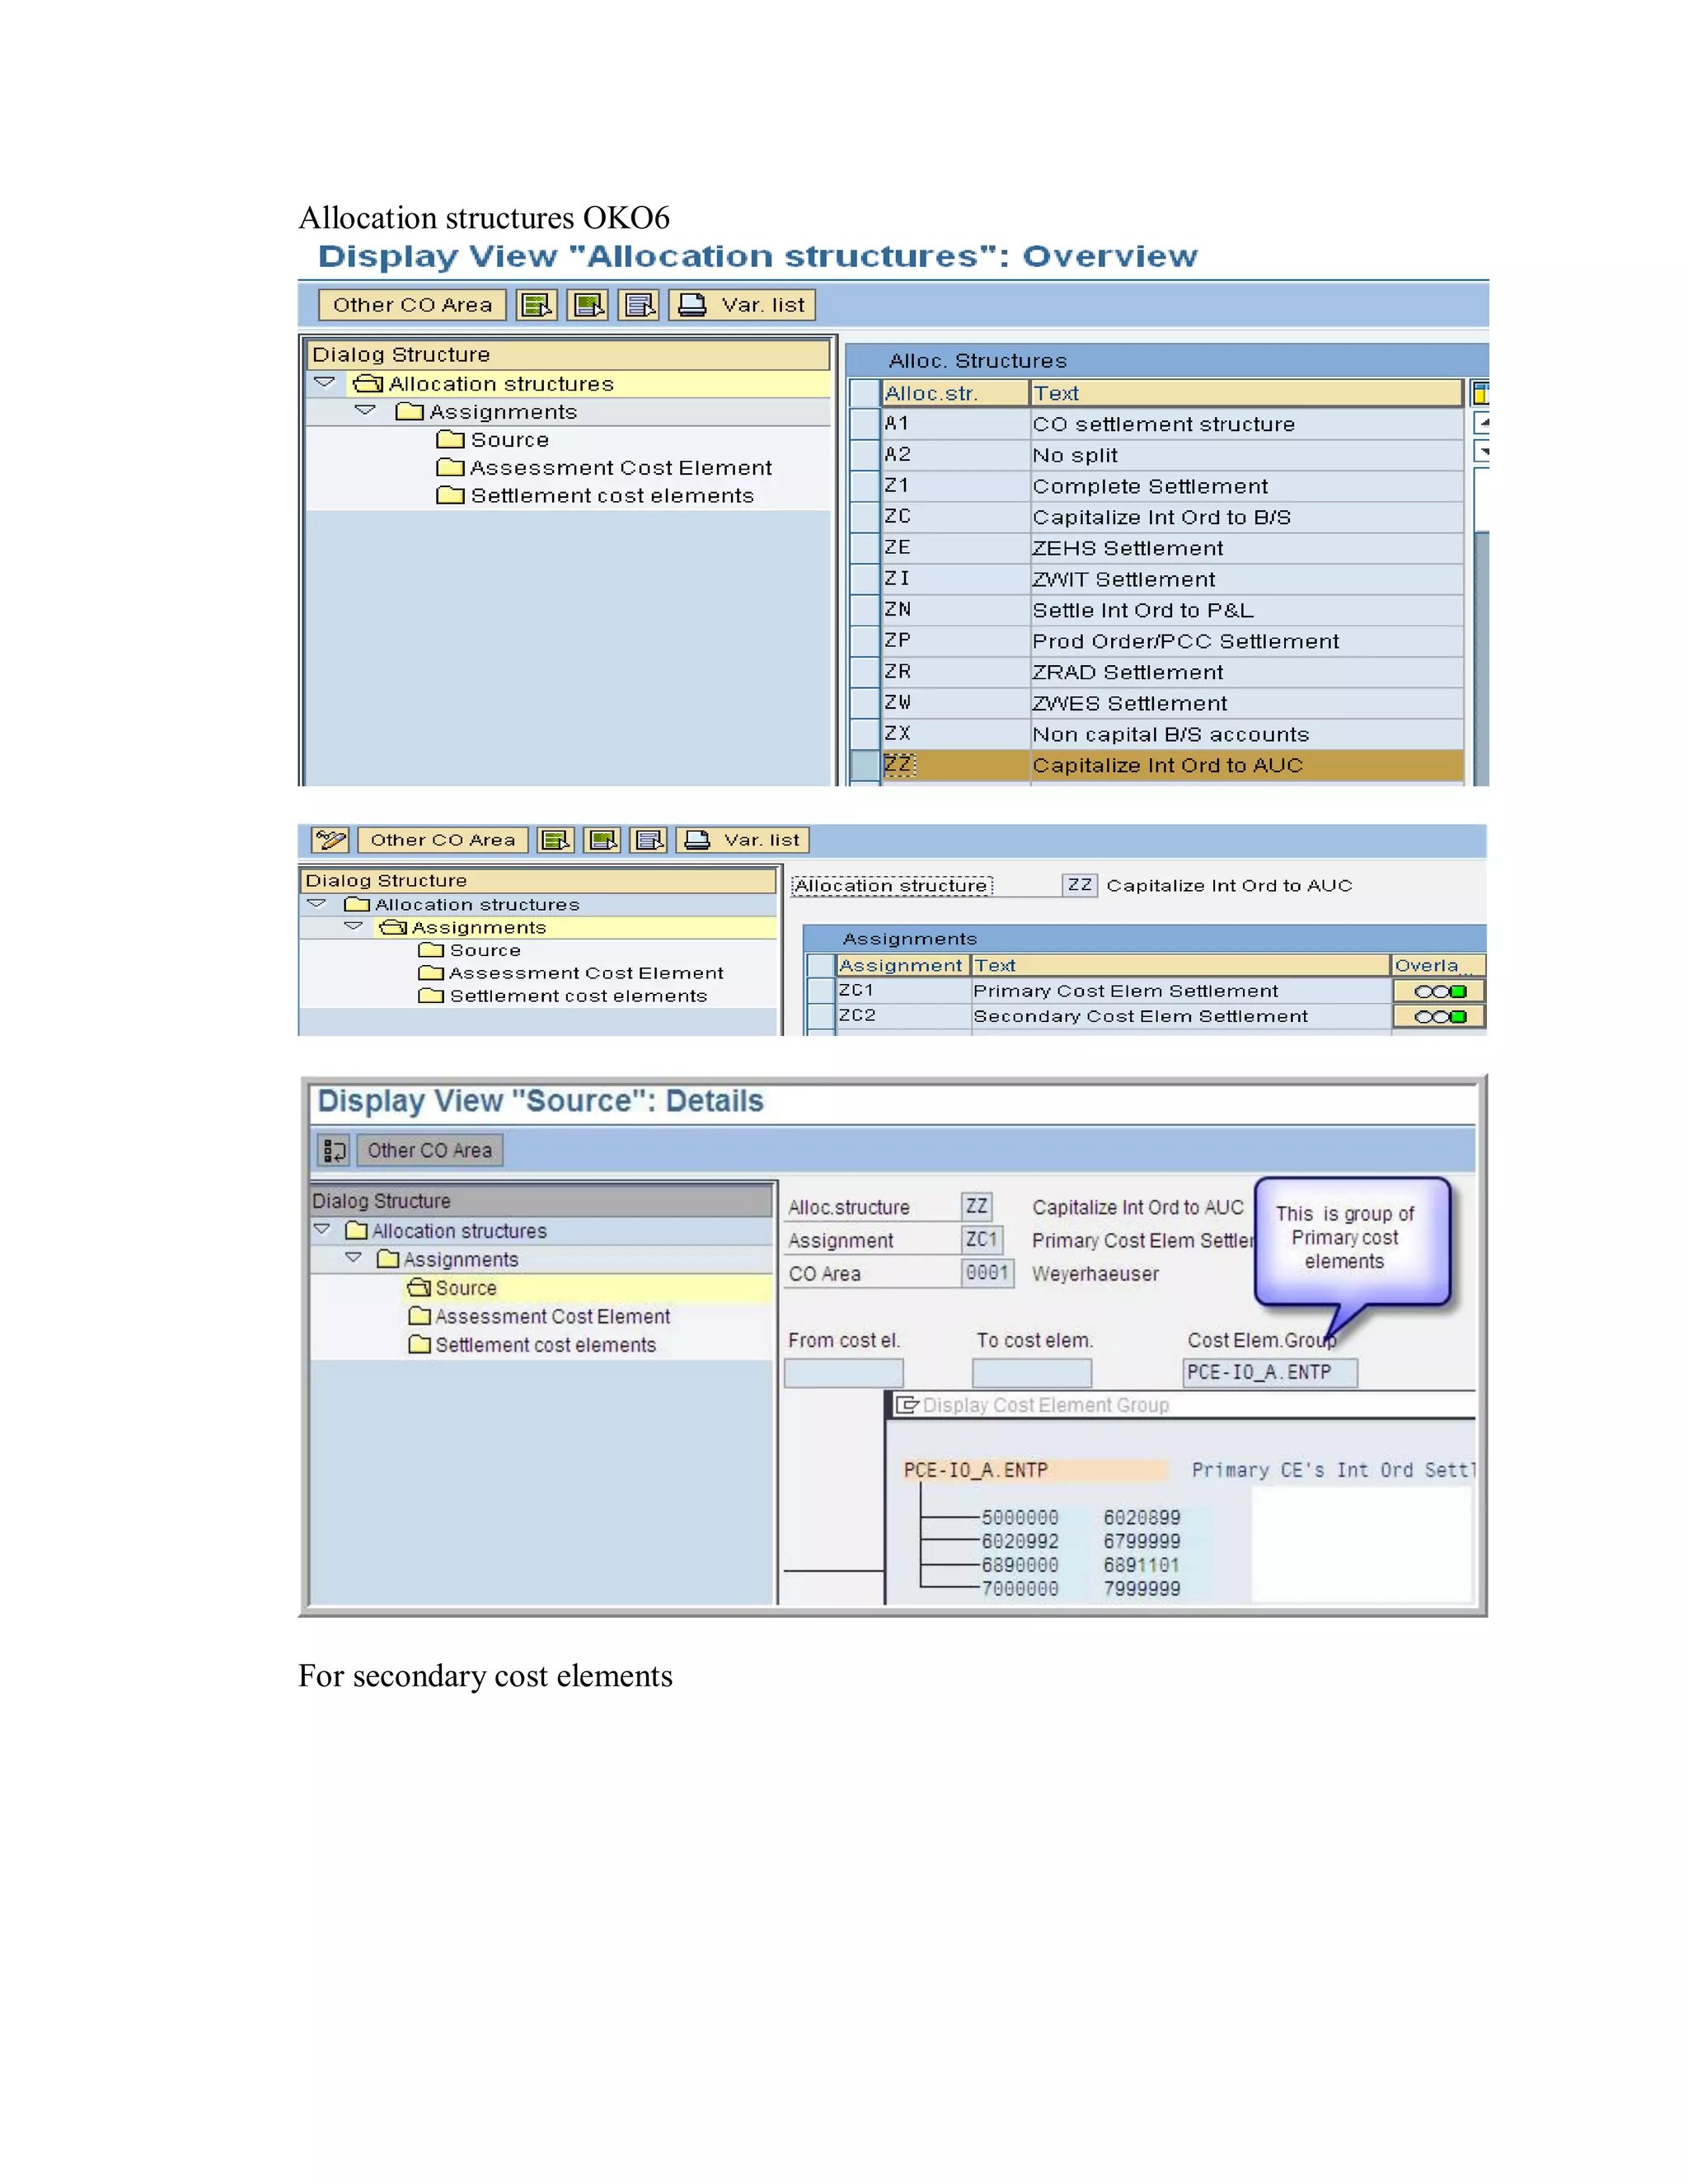Click Select Block icon in Overview screen toolbar
The width and height of the screenshot is (1688, 2184).
pos(588,305)
